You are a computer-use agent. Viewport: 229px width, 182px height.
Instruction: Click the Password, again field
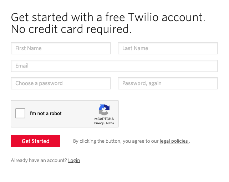168,83
